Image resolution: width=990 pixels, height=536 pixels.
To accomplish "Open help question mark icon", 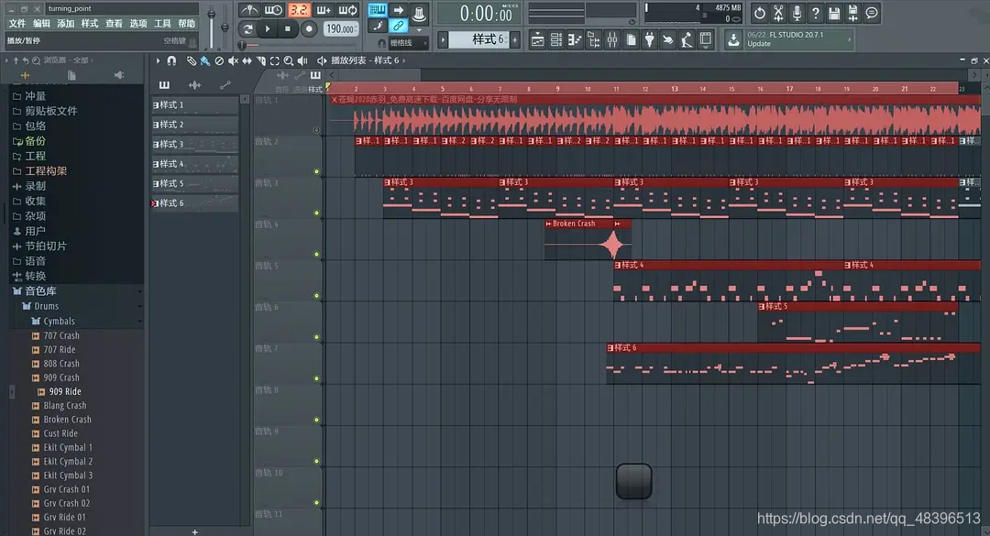I will pos(815,13).
